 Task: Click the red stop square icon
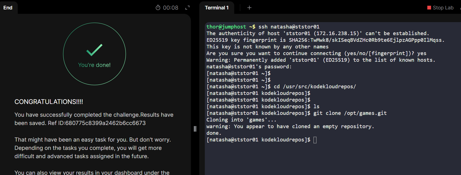(x=429, y=8)
